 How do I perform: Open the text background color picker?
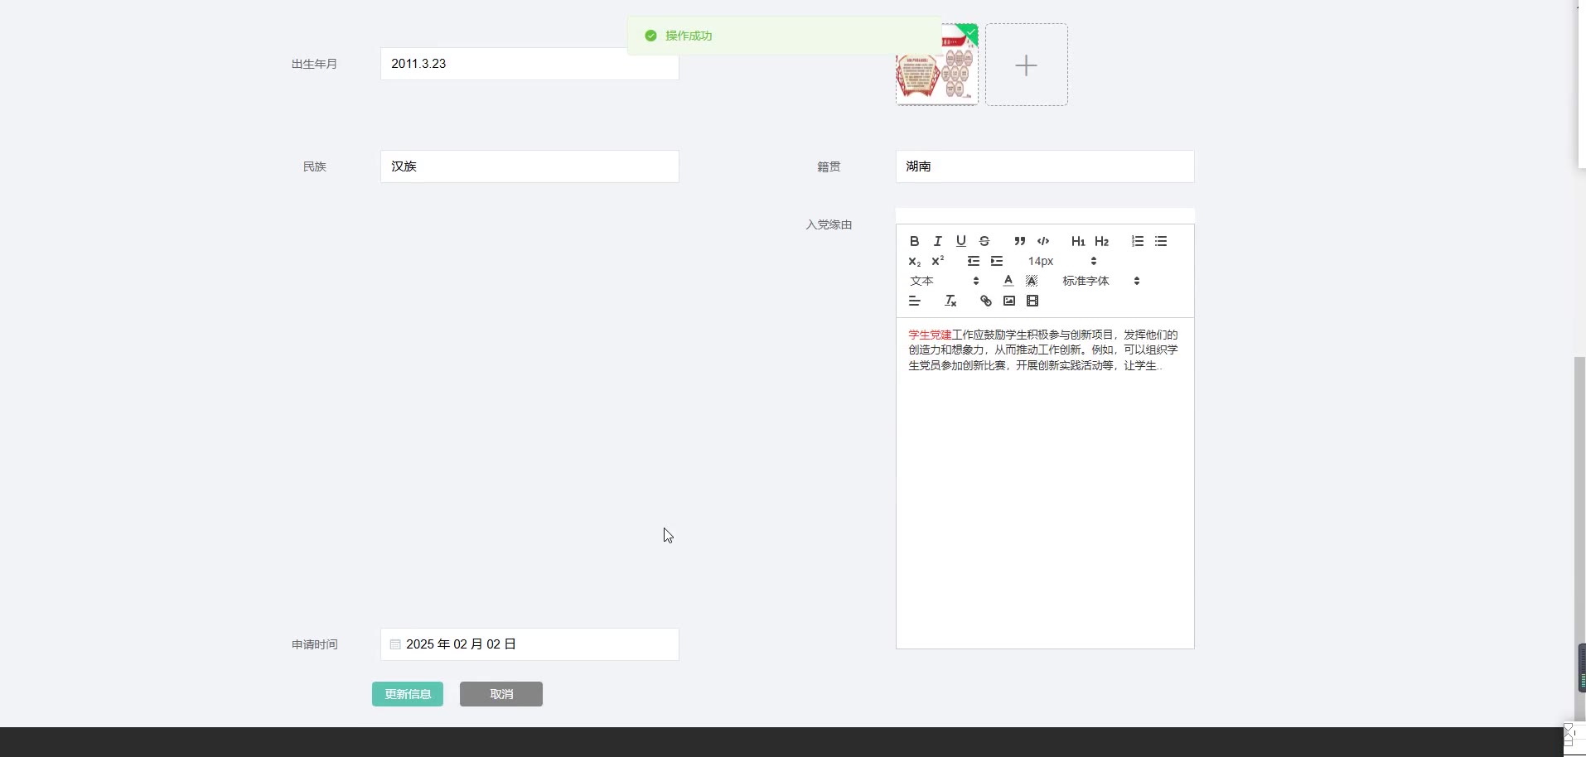click(1032, 281)
